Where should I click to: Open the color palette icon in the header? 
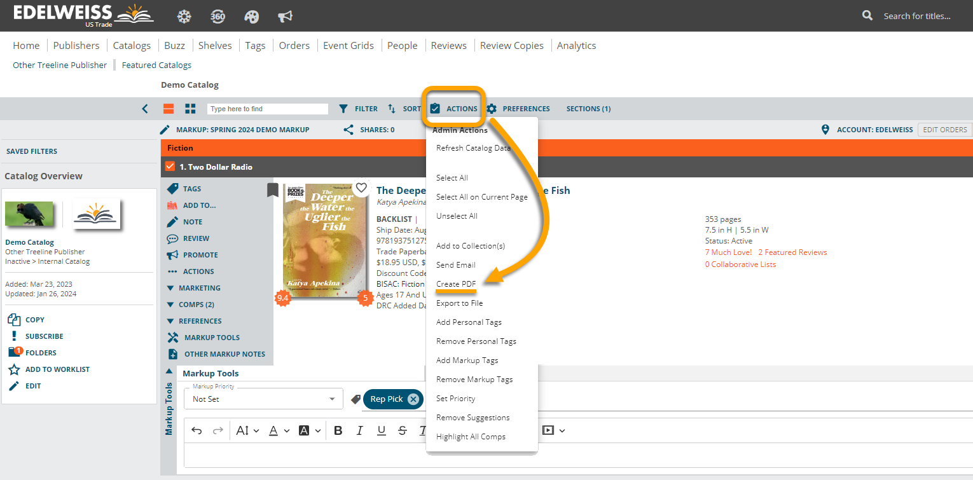coord(252,16)
